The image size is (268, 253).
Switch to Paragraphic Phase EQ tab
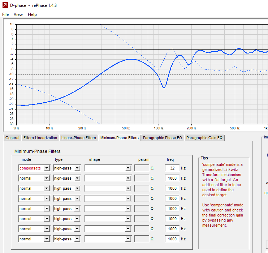pos(163,138)
